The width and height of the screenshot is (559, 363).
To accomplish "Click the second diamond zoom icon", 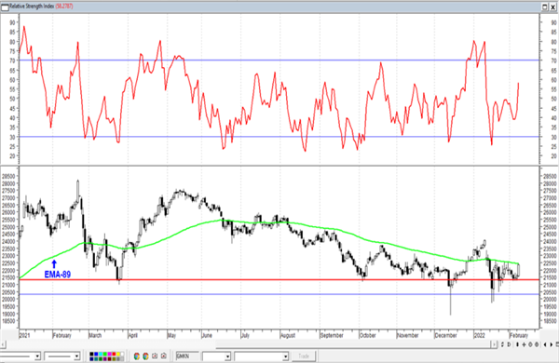I will pyautogui.click(x=537, y=344).
